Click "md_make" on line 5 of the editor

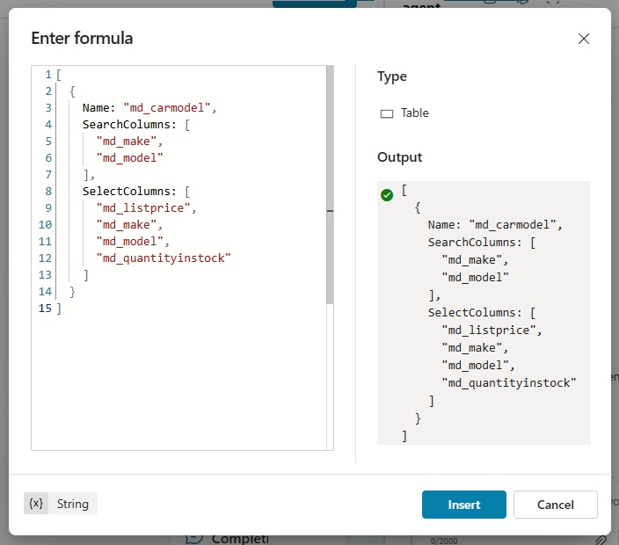coord(127,141)
